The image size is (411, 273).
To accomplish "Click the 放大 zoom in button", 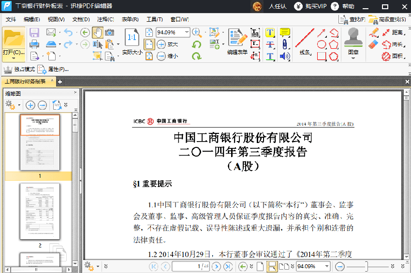I will click(168, 44).
